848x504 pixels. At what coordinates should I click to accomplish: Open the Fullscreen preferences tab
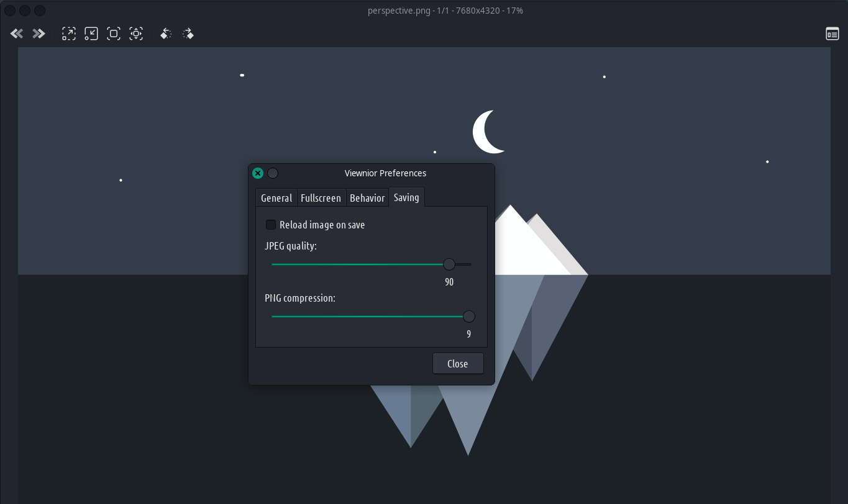click(321, 198)
